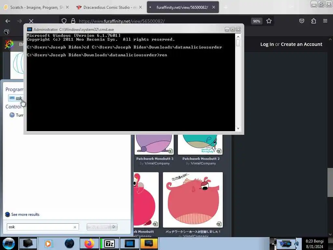Click the Log In link
The height and width of the screenshot is (250, 333).
[267, 44]
